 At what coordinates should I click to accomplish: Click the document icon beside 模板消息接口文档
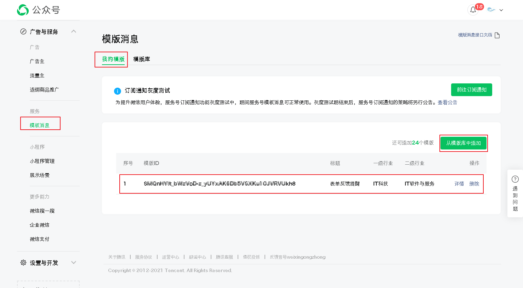pyautogui.click(x=497, y=35)
